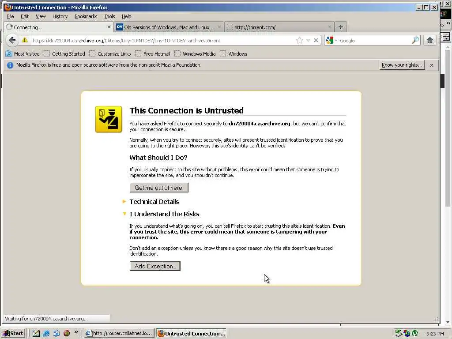Click the Google search input box
This screenshot has width=452, height=339.
click(x=375, y=40)
